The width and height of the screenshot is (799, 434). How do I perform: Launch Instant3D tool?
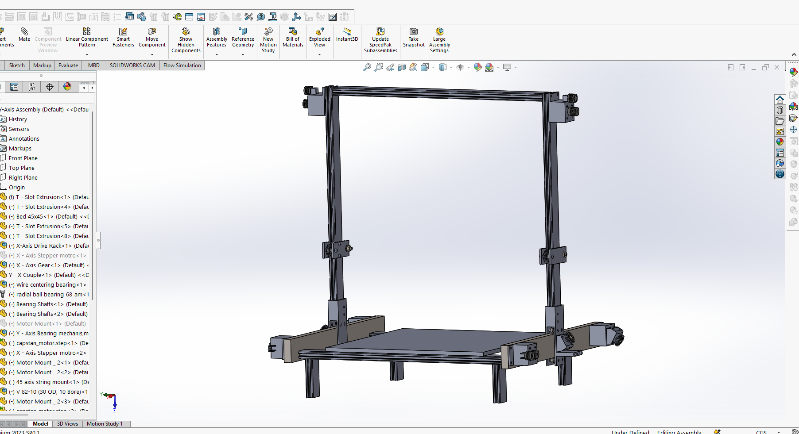(x=347, y=35)
